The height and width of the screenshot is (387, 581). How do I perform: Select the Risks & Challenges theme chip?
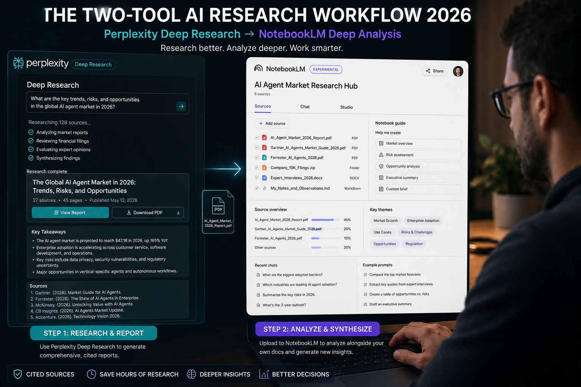click(417, 232)
